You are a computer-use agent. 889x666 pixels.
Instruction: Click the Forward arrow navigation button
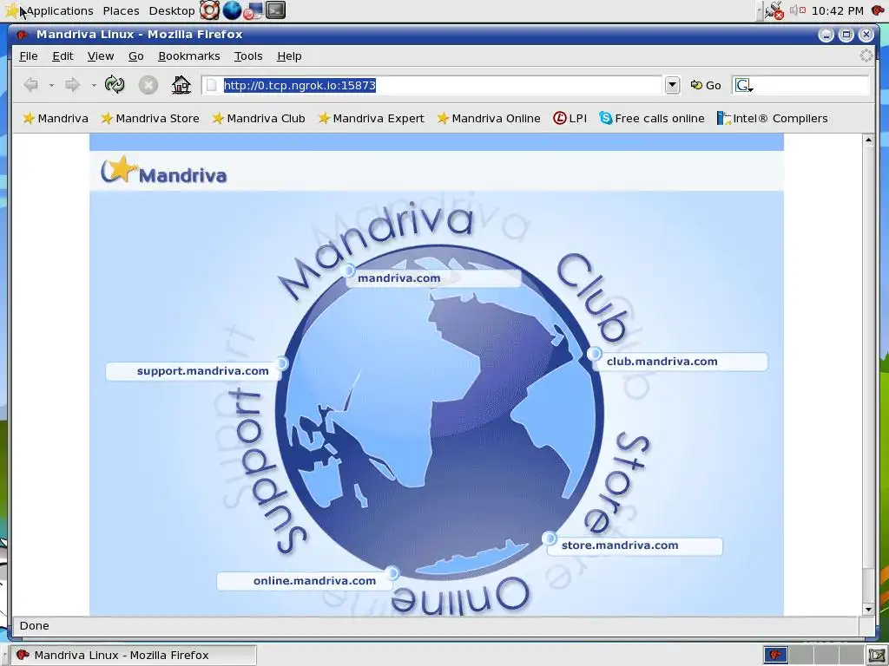[x=73, y=85]
